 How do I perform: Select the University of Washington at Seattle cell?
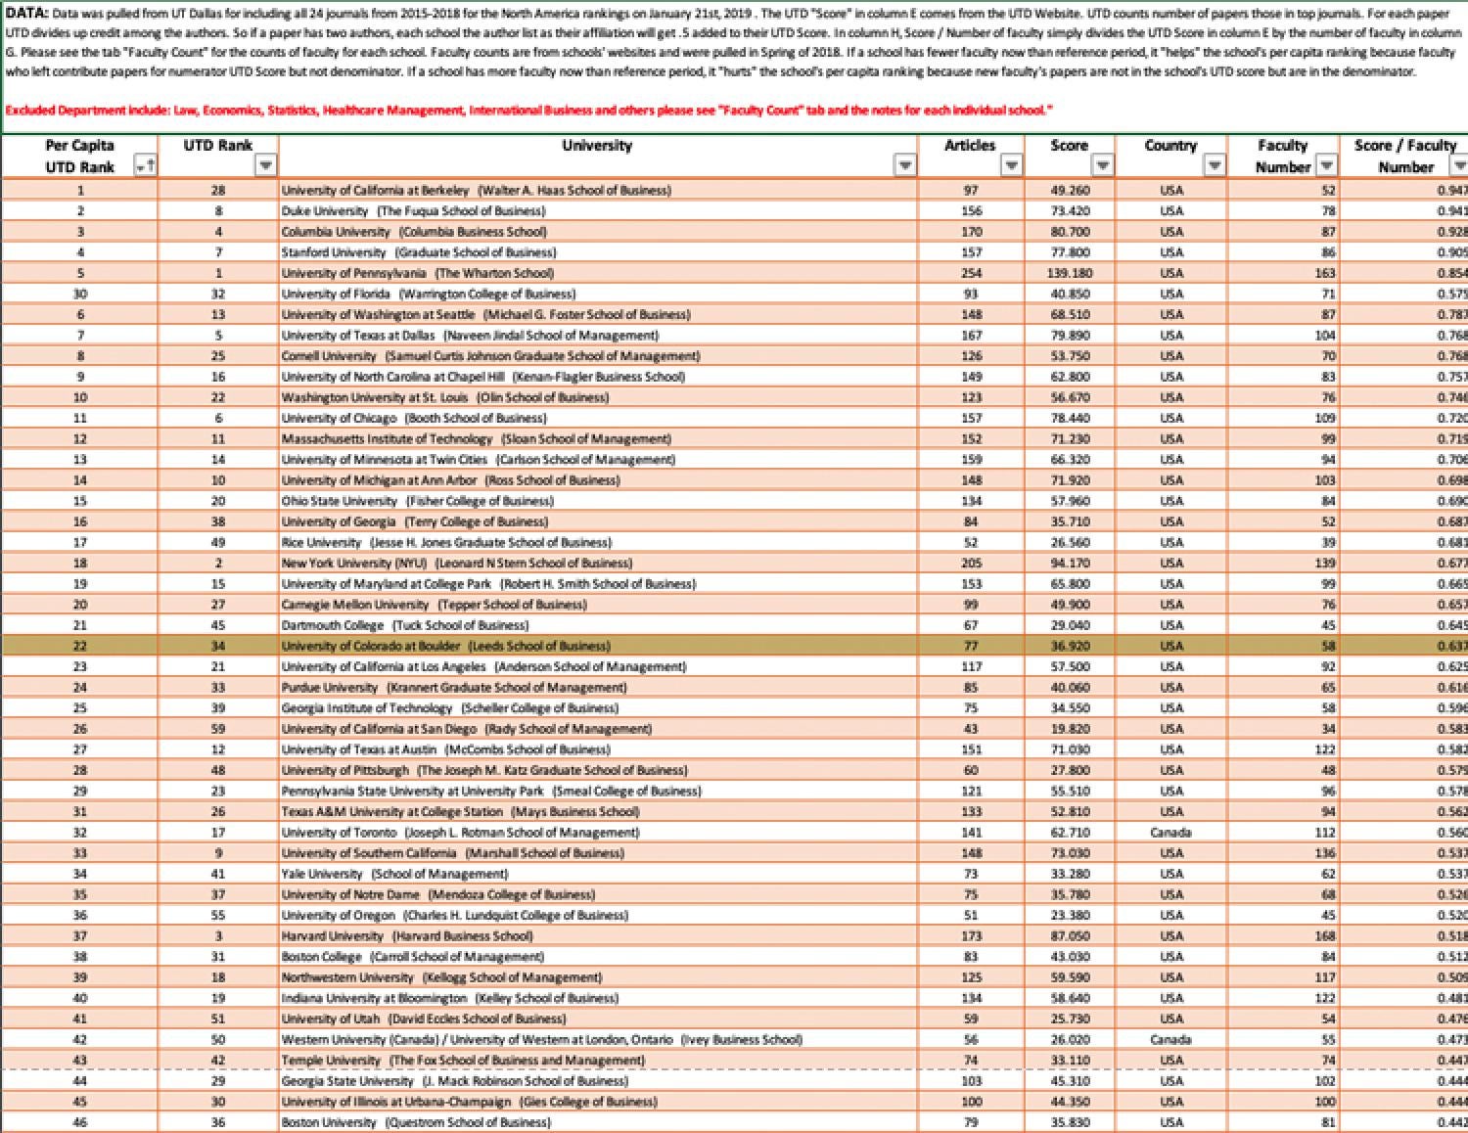pyautogui.click(x=598, y=314)
